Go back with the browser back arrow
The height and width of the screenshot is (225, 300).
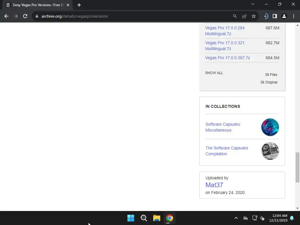[x=6, y=16]
